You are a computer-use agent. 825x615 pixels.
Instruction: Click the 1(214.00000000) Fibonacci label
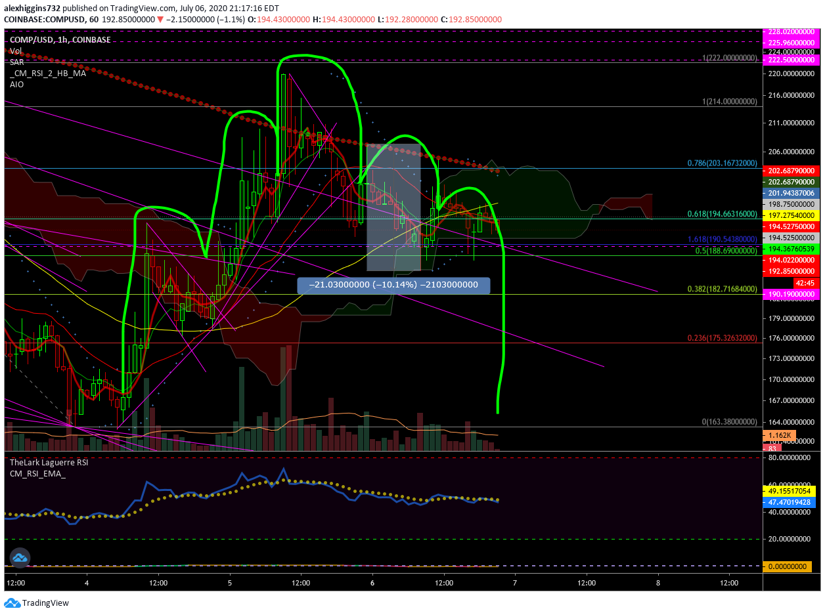[729, 102]
